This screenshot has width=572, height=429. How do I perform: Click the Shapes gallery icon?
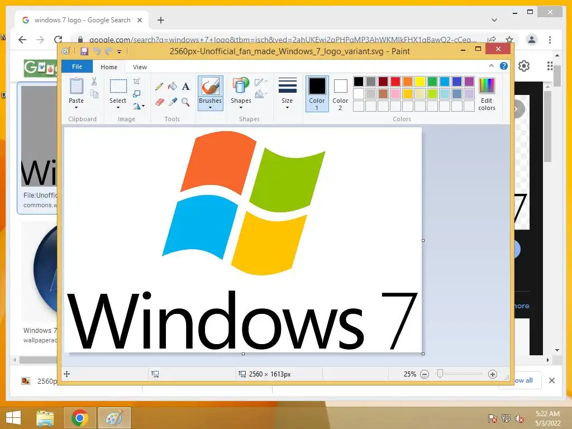coord(241,87)
